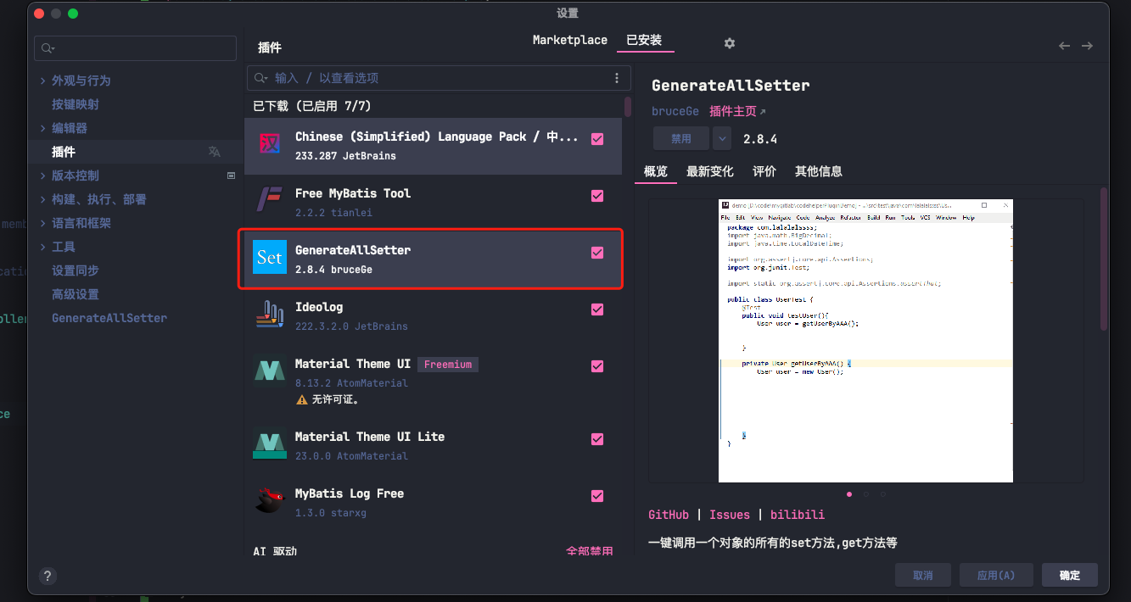Image resolution: width=1131 pixels, height=602 pixels.
Task: Select 已安装 tab
Action: pos(644,40)
